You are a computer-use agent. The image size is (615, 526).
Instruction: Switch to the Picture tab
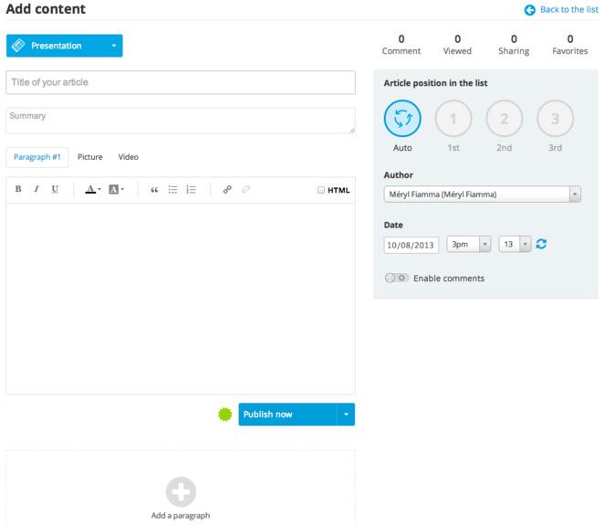click(x=89, y=157)
